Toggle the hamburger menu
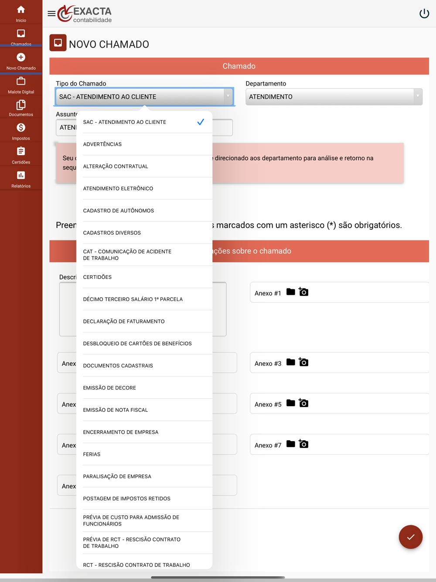The width and height of the screenshot is (436, 582). click(51, 14)
